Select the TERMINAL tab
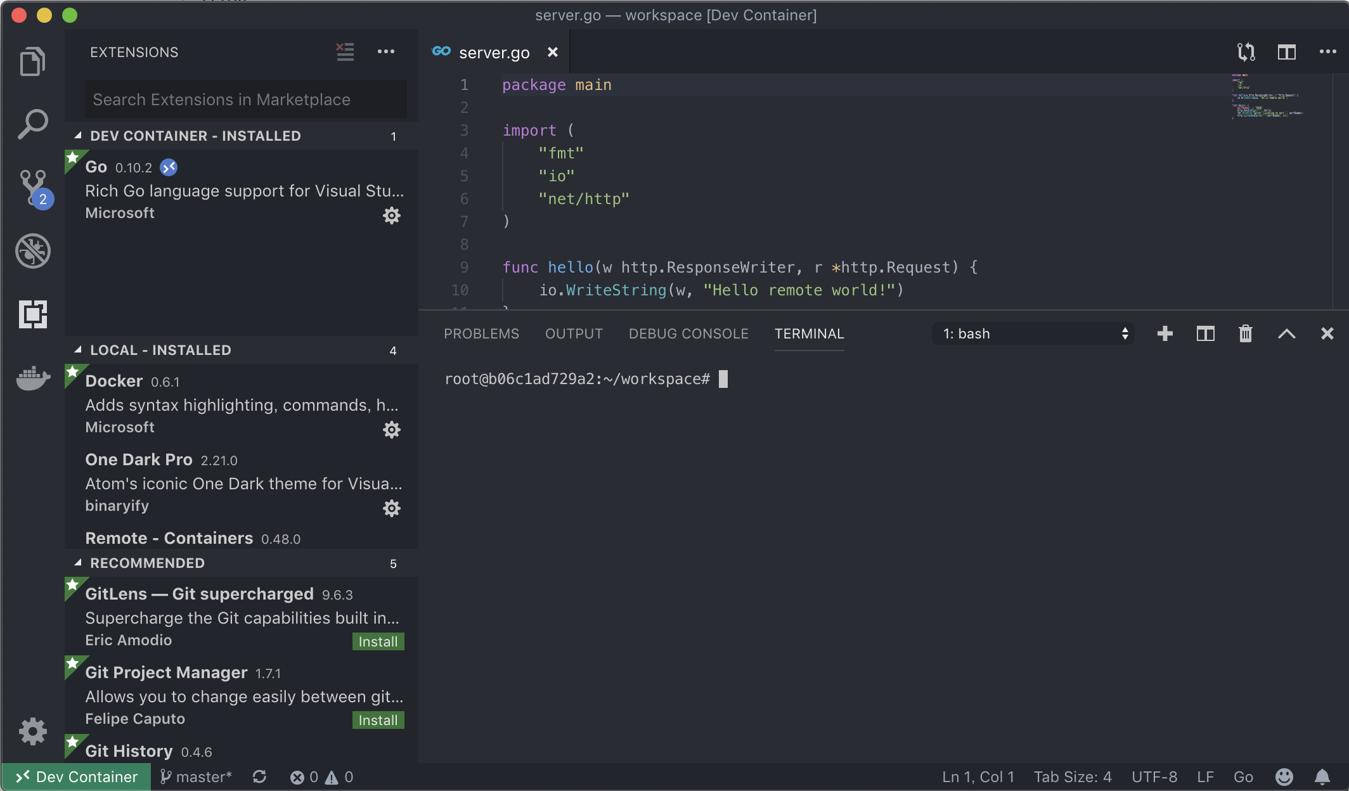 click(x=809, y=333)
